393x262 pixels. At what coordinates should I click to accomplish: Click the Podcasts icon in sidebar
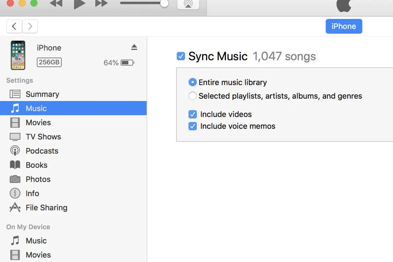pyautogui.click(x=15, y=151)
